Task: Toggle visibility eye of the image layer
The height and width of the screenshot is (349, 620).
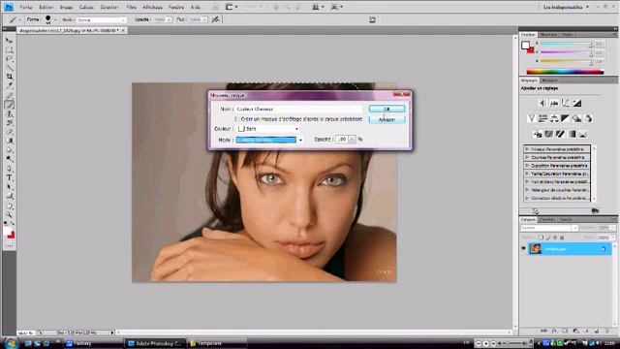Action: [x=523, y=248]
